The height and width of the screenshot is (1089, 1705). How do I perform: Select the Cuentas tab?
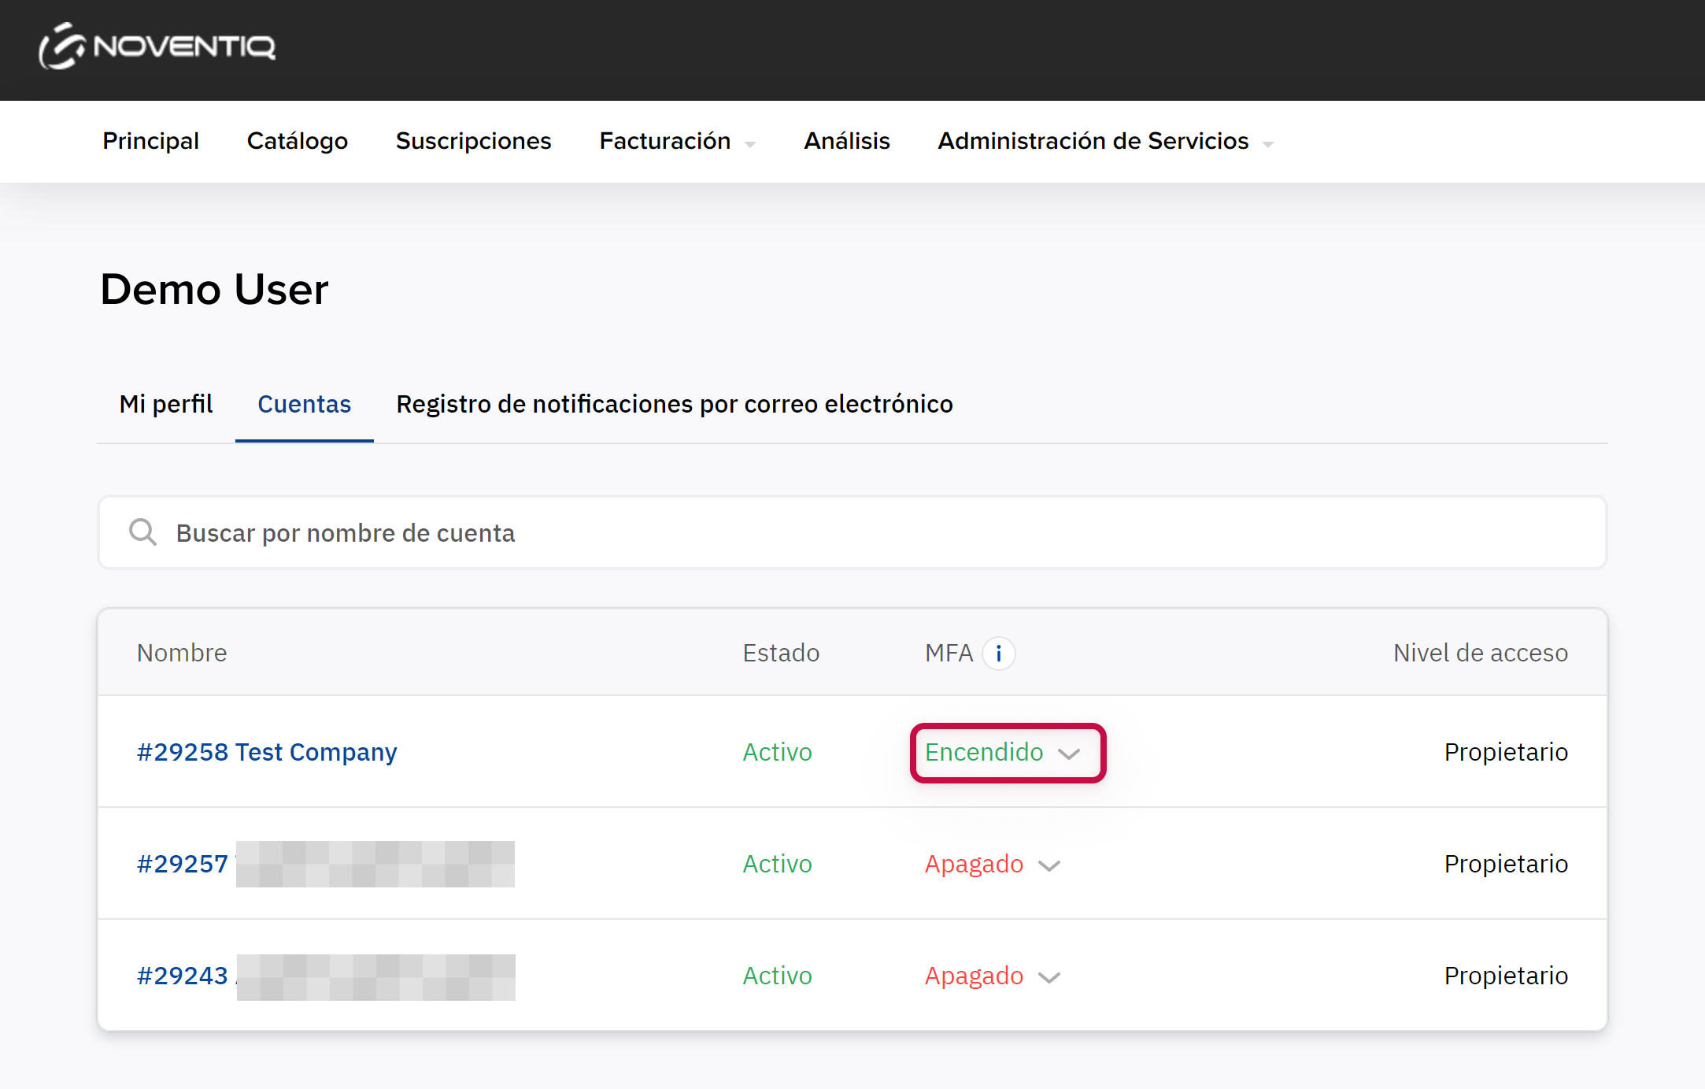[304, 404]
